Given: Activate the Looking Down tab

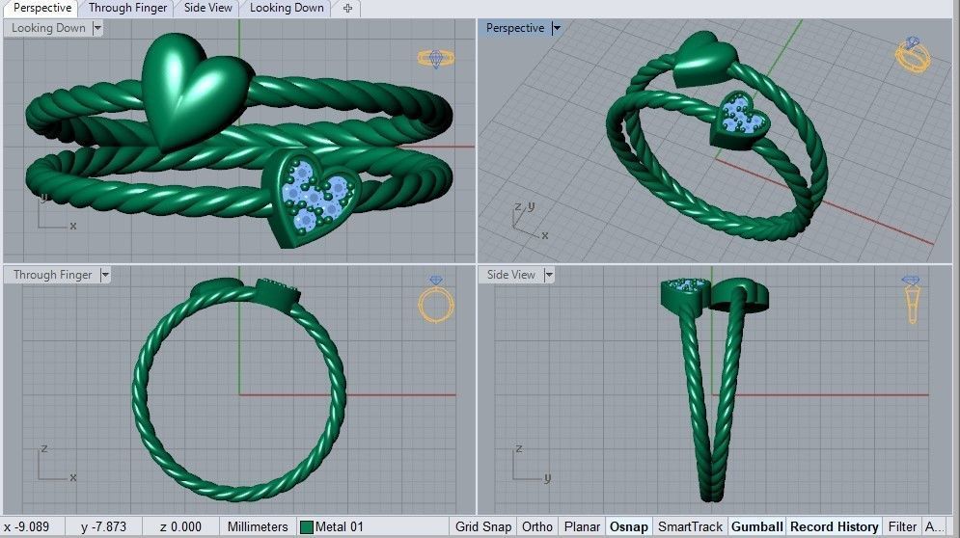Looking at the screenshot, I should tap(287, 8).
